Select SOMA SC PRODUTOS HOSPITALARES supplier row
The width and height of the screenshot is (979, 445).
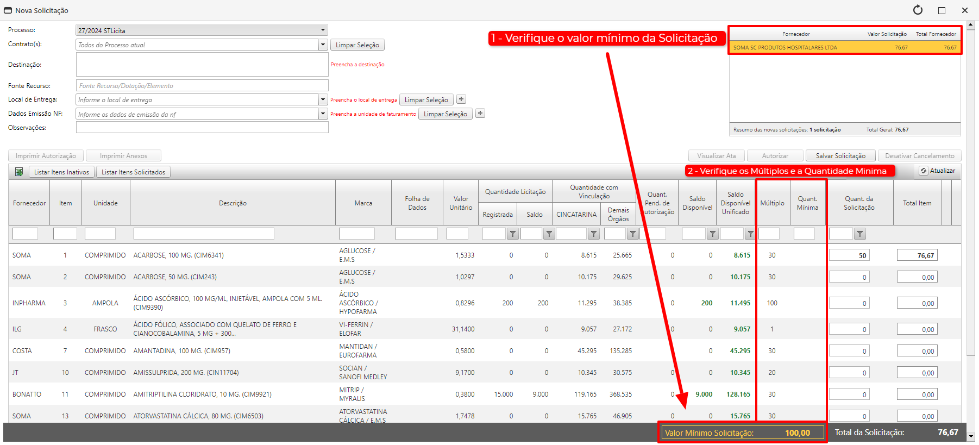point(844,48)
